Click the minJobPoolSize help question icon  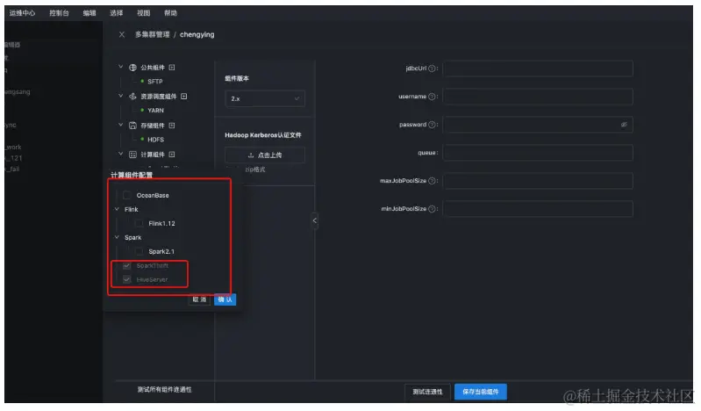point(432,209)
